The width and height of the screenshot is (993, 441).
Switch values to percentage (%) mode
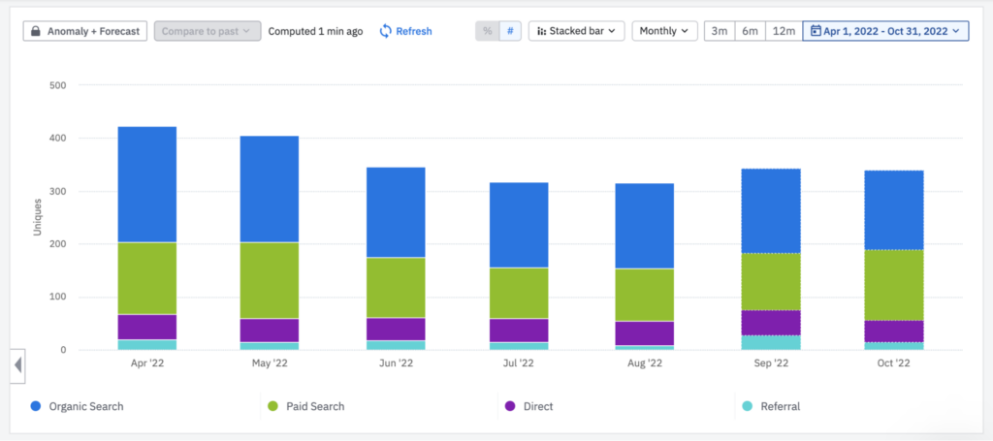coord(487,31)
